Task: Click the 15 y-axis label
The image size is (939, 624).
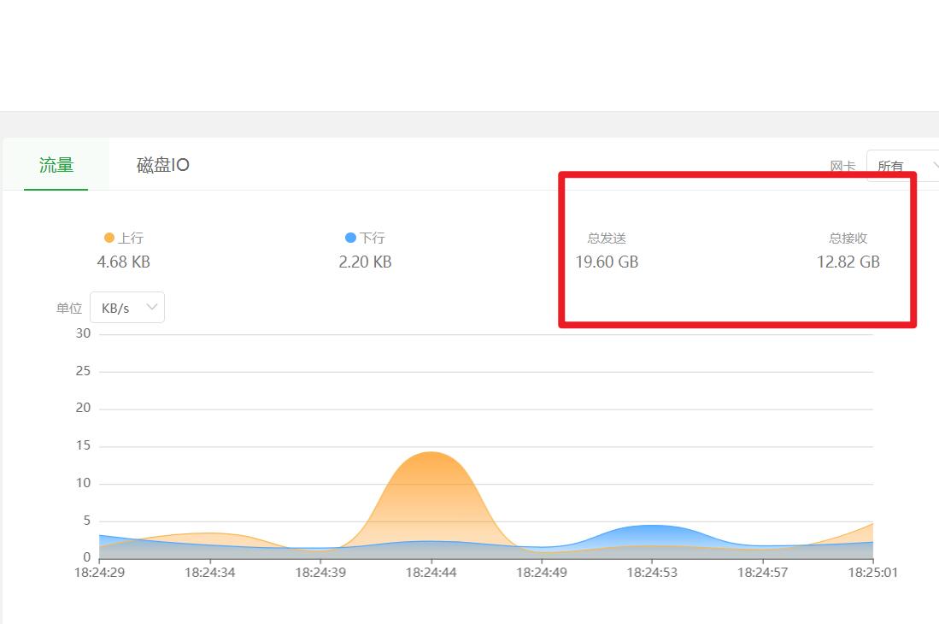Action: pos(83,445)
